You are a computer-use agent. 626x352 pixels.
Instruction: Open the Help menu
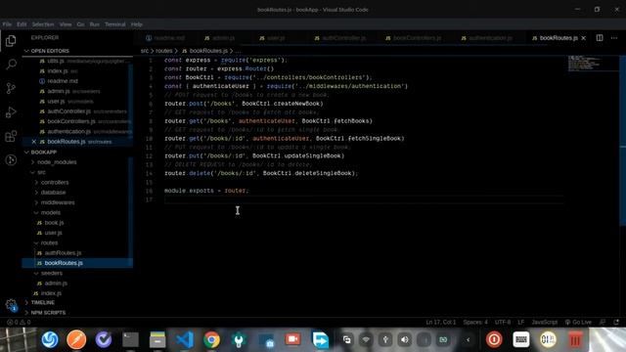tap(137, 24)
